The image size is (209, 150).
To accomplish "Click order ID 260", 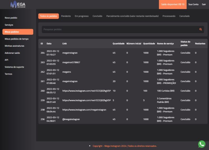I will coord(43,91).
